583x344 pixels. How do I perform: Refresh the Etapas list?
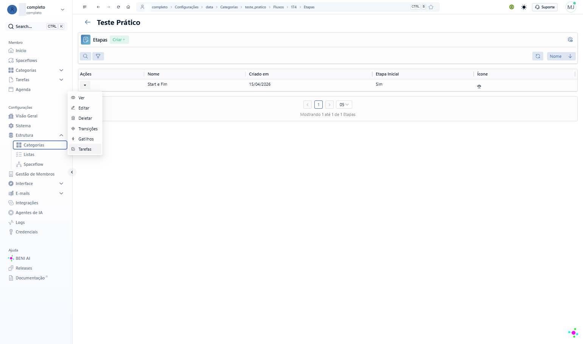tap(538, 56)
